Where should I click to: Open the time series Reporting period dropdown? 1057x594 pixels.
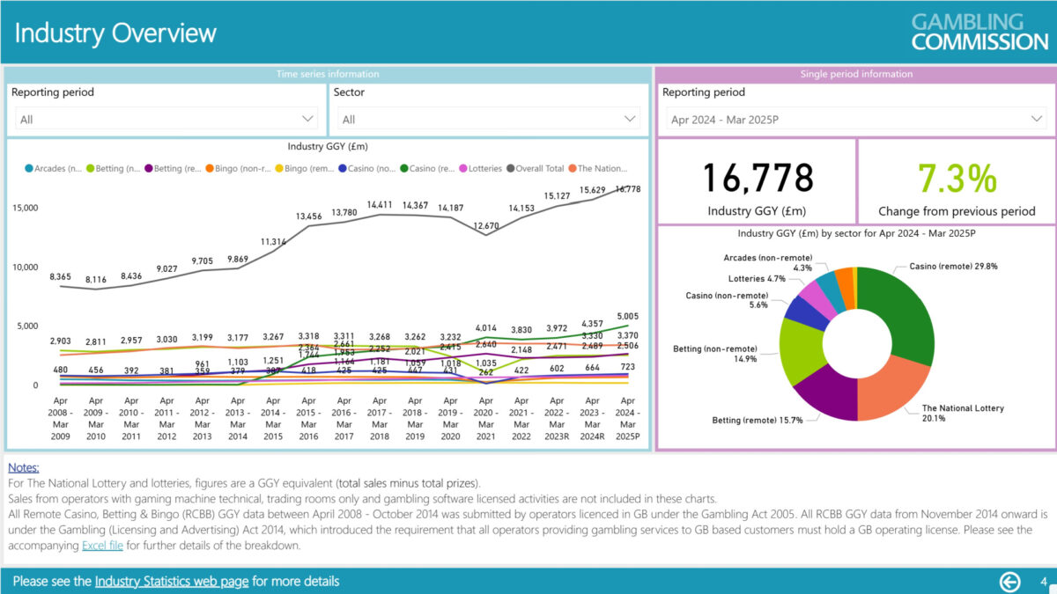tap(165, 117)
